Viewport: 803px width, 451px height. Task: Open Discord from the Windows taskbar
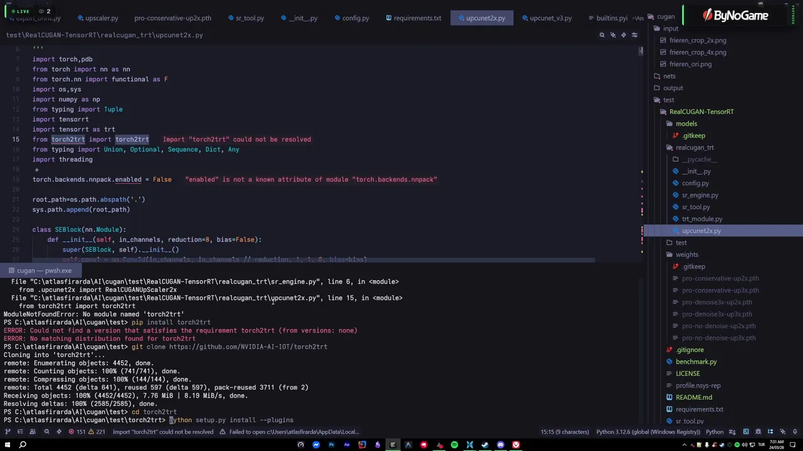click(x=500, y=445)
